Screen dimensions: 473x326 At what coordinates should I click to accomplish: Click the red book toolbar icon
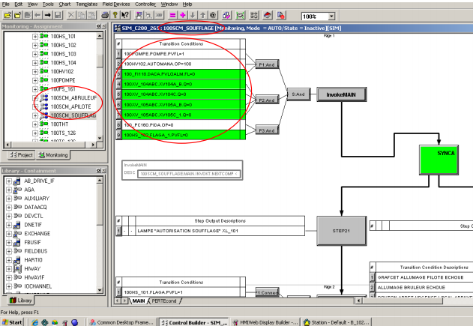pyautogui.click(x=268, y=16)
